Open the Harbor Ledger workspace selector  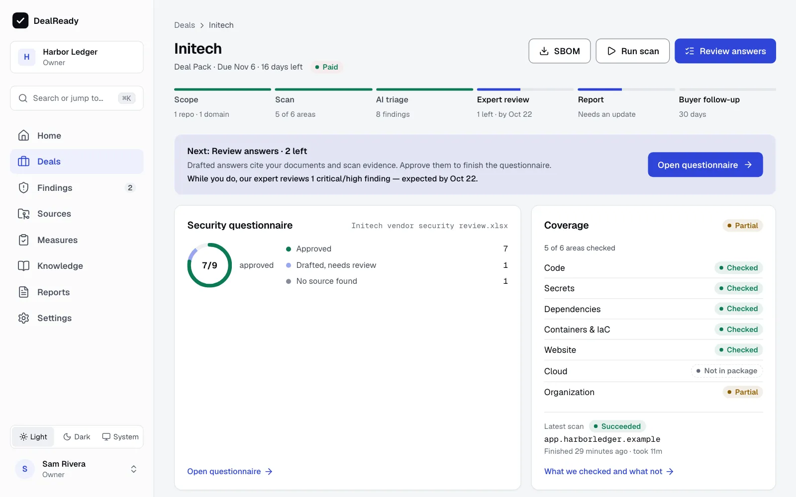pyautogui.click(x=77, y=57)
